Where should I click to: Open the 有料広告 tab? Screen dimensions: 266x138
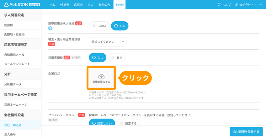[x=104, y=5]
